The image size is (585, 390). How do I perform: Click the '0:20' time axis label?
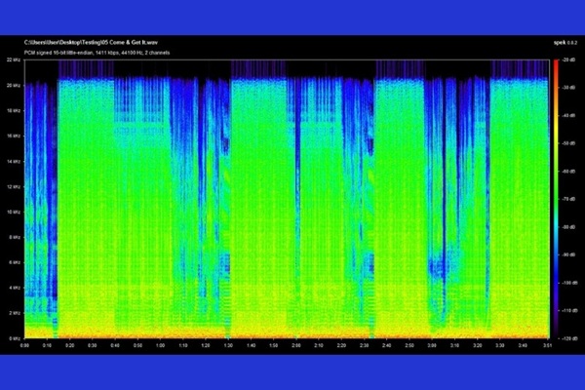(70, 345)
